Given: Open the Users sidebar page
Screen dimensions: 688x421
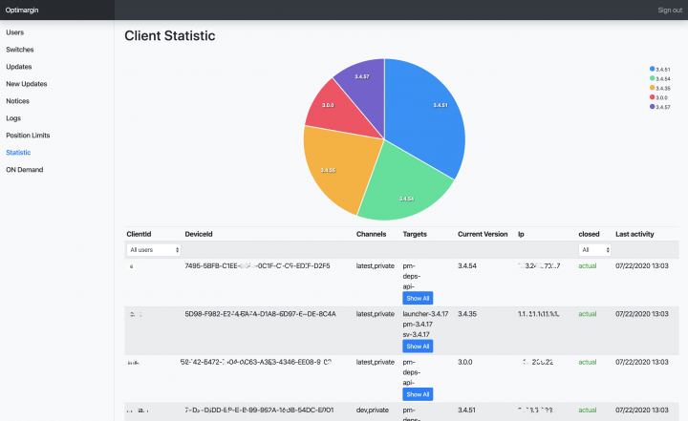Looking at the screenshot, I should tap(15, 32).
